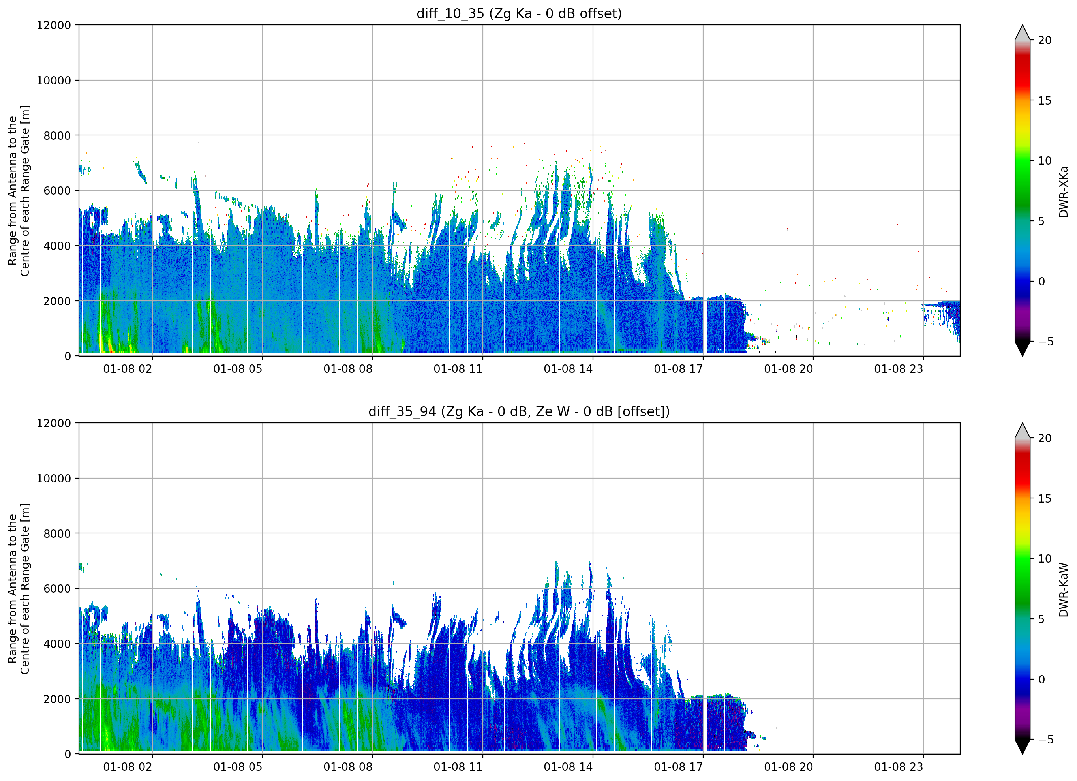Click top plot y-axis label 8000

click(x=57, y=136)
